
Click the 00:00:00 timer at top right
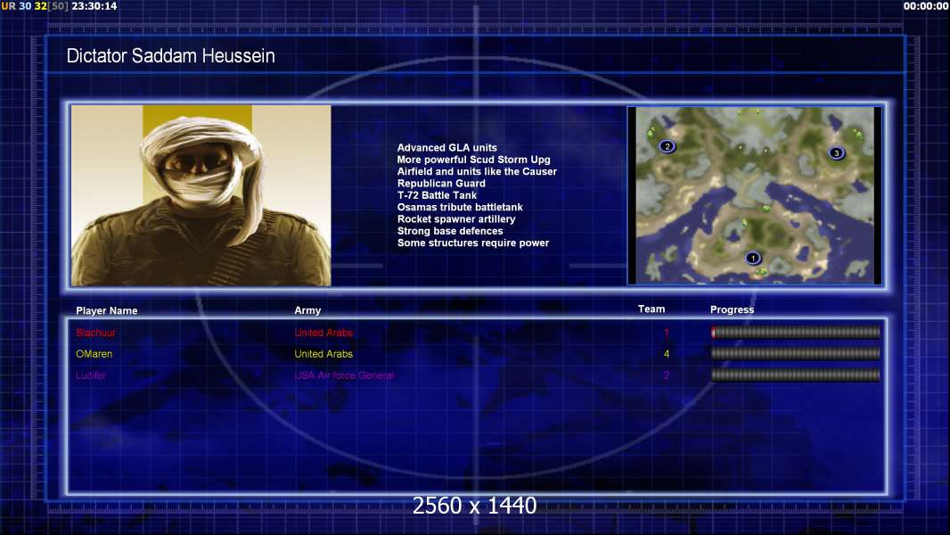coord(926,6)
